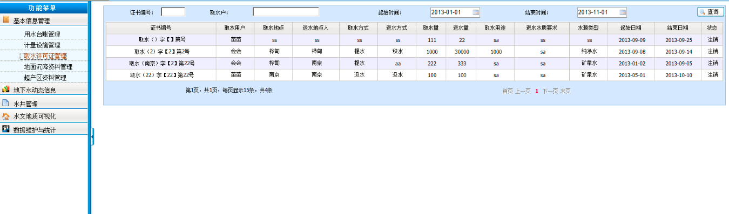Screen dimensions: 729x214
Task: Open the calendar icon for 起始时间
Action: tap(476, 12)
